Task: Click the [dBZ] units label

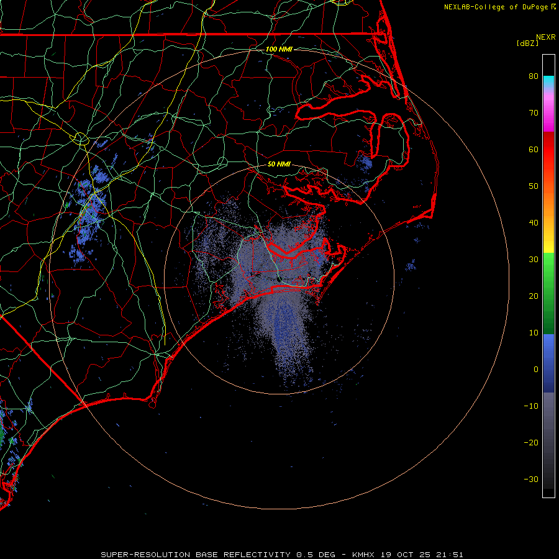Action: (527, 43)
